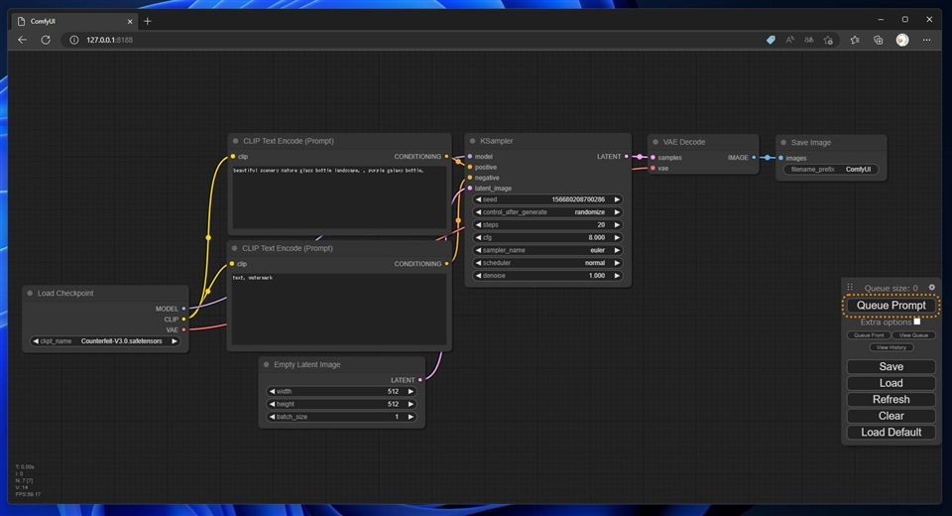Collapse the KSampler node via its dot
The height and width of the screenshot is (516, 952).
tap(472, 141)
